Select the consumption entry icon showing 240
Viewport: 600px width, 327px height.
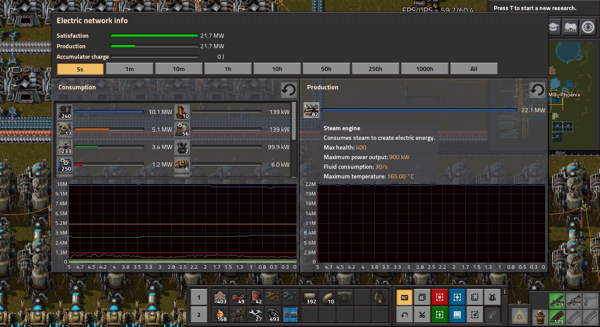tap(65, 112)
